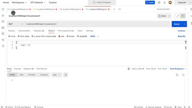Search within the response body

[x=183, y=75]
